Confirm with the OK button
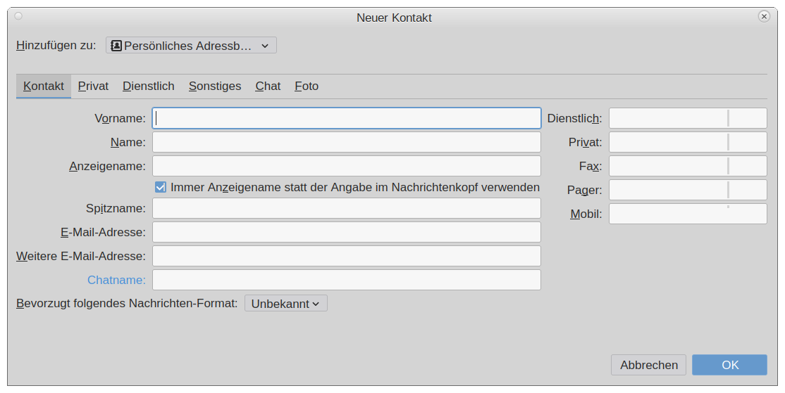 click(x=729, y=365)
